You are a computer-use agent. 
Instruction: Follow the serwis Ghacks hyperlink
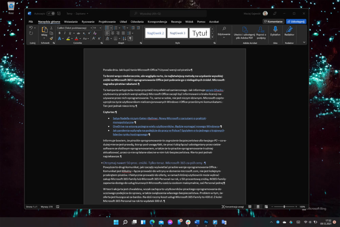pos(214,90)
